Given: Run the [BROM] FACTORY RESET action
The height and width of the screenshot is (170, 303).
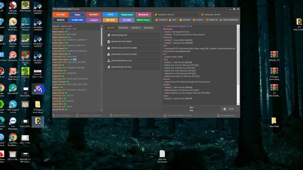Looking at the screenshot, I should [133, 42].
